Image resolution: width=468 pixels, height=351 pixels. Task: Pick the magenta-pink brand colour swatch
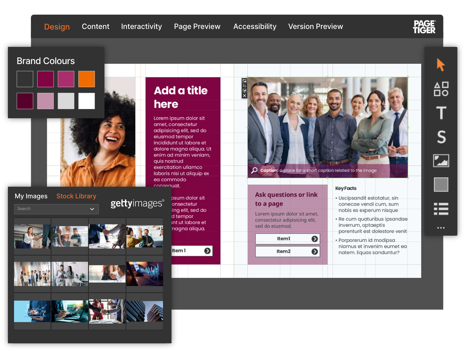tap(66, 79)
